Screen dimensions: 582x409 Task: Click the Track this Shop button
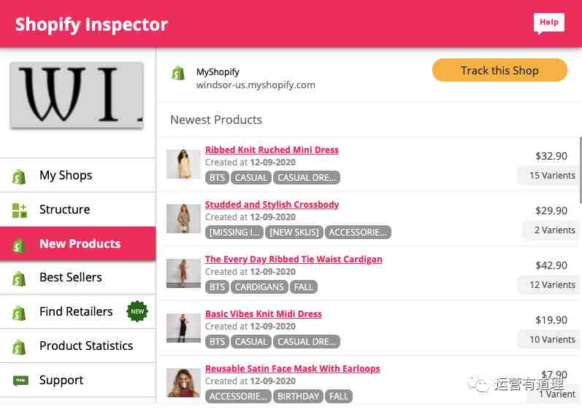coord(499,71)
